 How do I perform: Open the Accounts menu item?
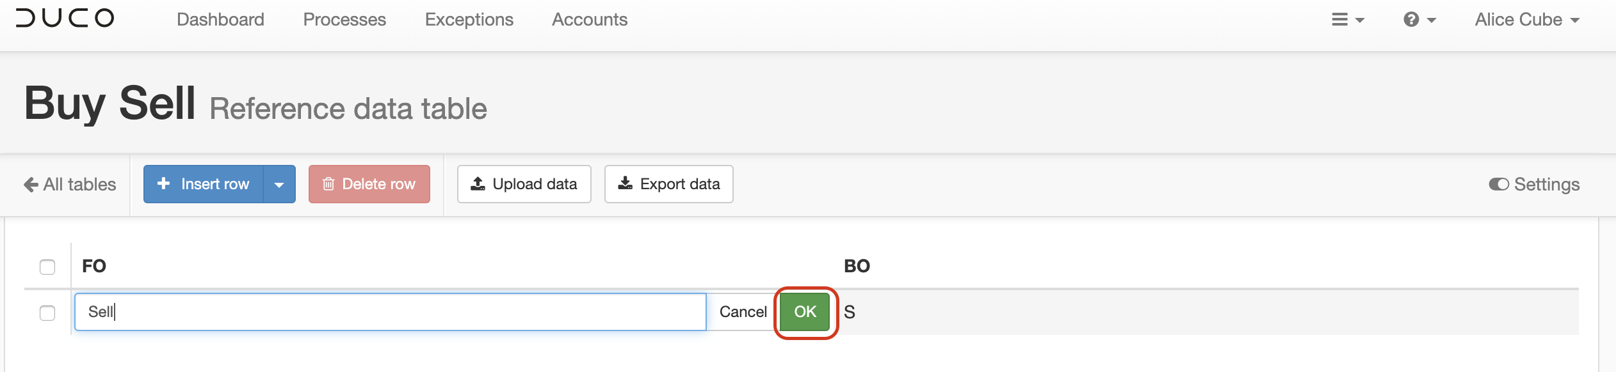(590, 20)
